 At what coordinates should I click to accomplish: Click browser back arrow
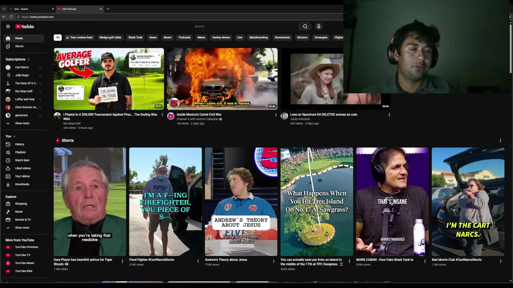[x=4, y=17]
